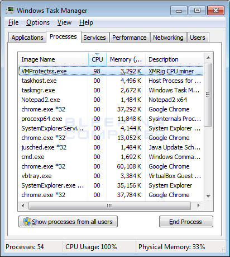Viewport: 230px width, 257px height.
Task: Open the File menu
Action: point(13,22)
